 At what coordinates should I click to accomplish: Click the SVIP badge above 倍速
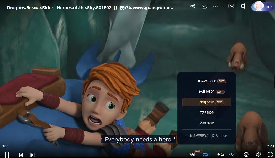coord(198,151)
